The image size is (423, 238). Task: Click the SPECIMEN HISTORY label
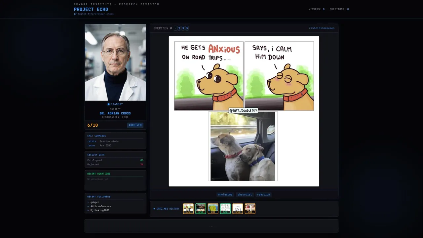pyautogui.click(x=168, y=209)
